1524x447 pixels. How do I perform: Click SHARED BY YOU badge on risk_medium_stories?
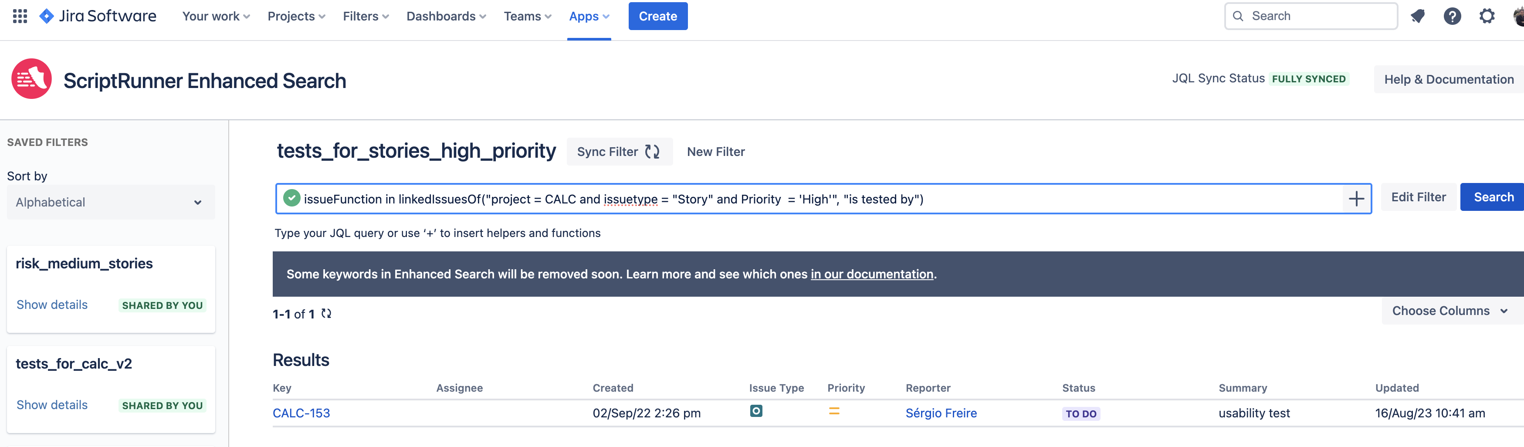[x=162, y=306]
